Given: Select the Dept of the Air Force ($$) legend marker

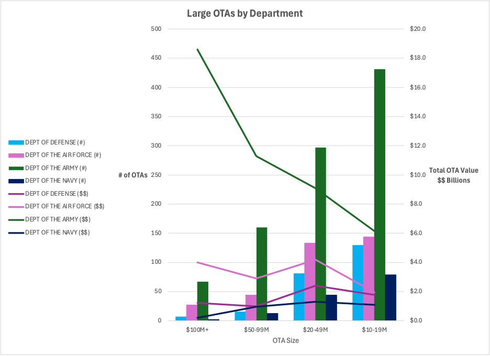Looking at the screenshot, I should click(x=15, y=206).
